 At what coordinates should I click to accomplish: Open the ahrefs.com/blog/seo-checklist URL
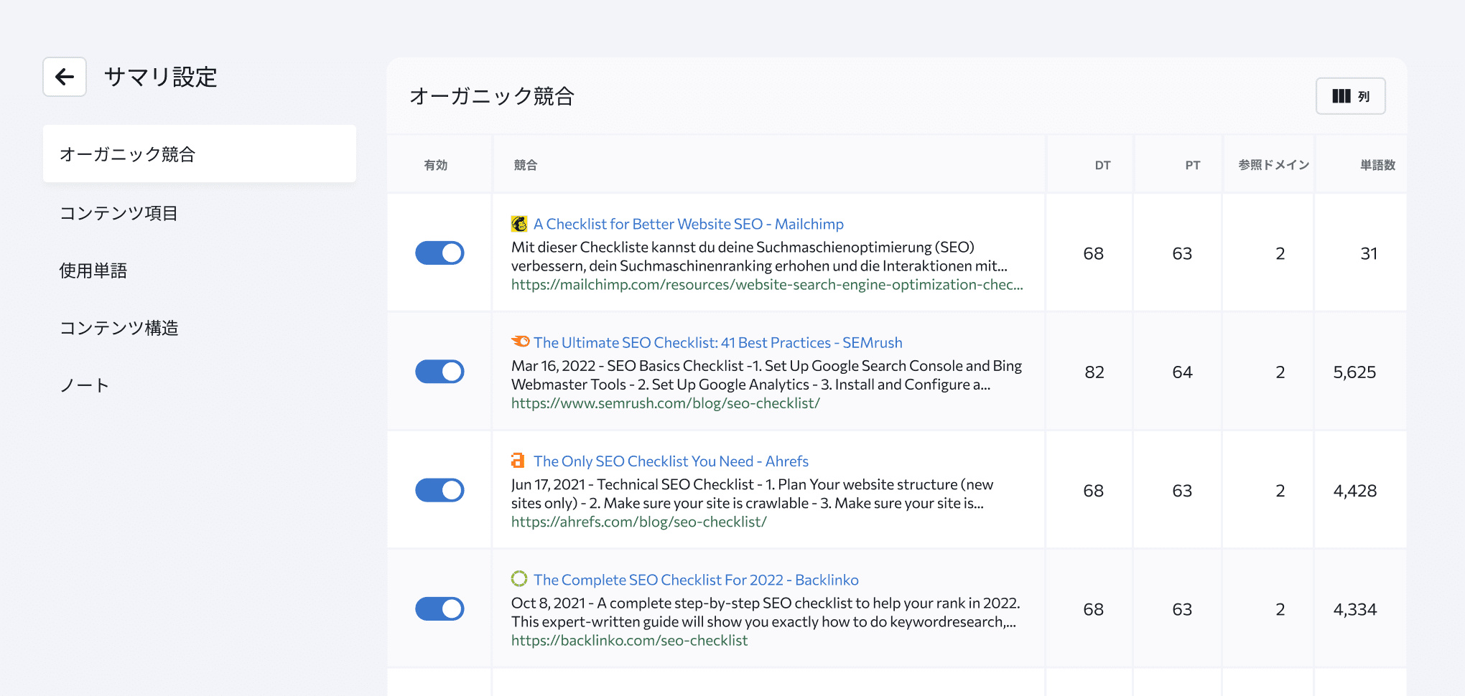pyautogui.click(x=638, y=522)
